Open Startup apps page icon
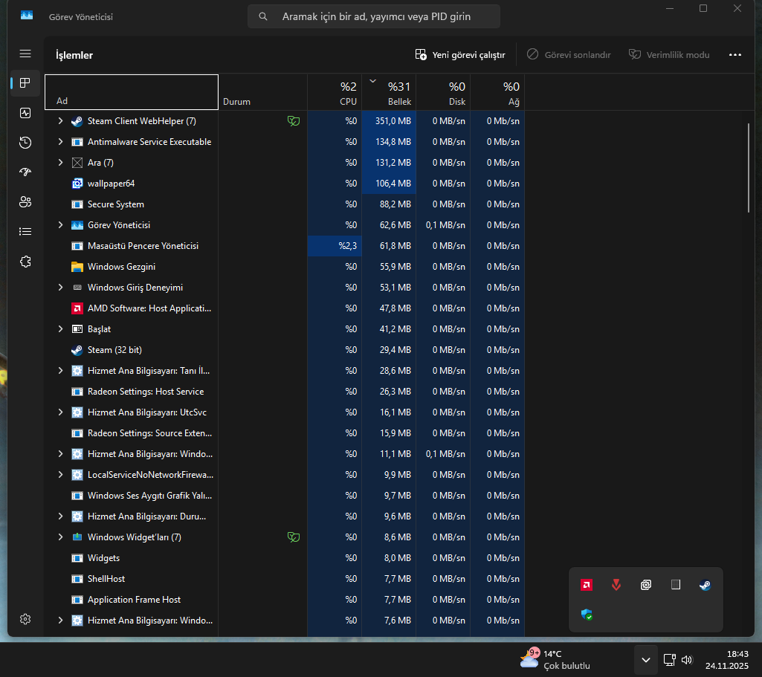This screenshot has width=762, height=677. point(25,172)
